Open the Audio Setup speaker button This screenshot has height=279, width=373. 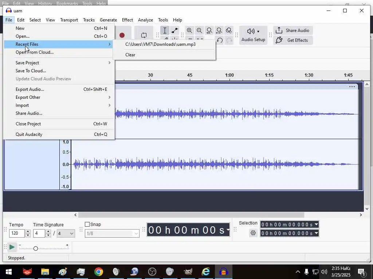253,35
